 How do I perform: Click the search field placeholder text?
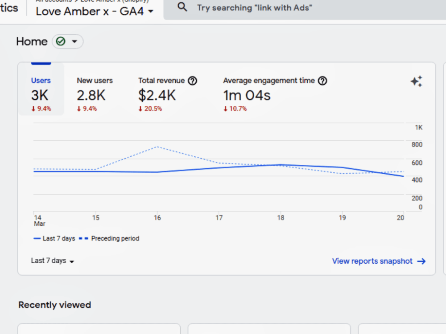coord(255,8)
